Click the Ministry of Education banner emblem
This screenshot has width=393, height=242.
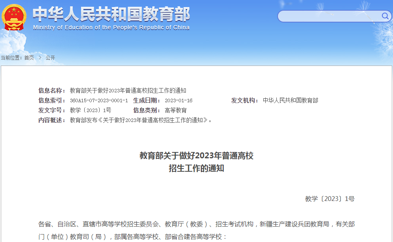coord(13,18)
